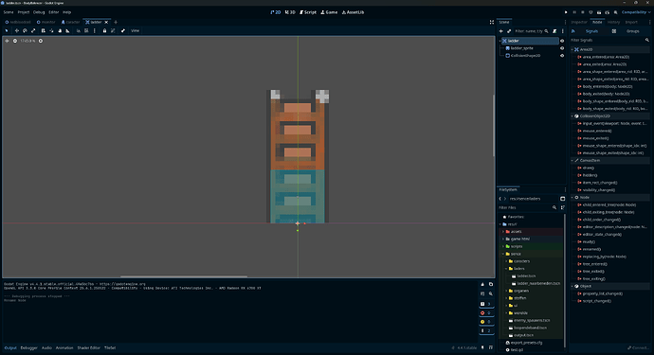Image resolution: width=654 pixels, height=355 pixels.
Task: Open the Project menu
Action: tap(24, 12)
